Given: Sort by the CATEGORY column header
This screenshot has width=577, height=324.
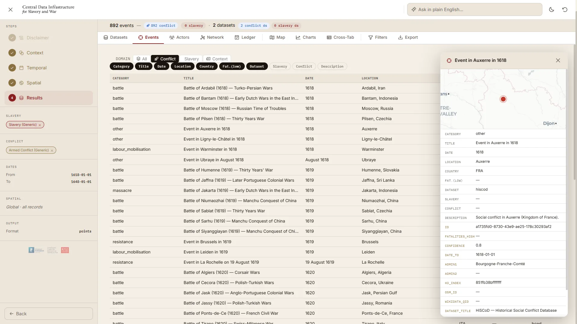Looking at the screenshot, I should (121, 78).
